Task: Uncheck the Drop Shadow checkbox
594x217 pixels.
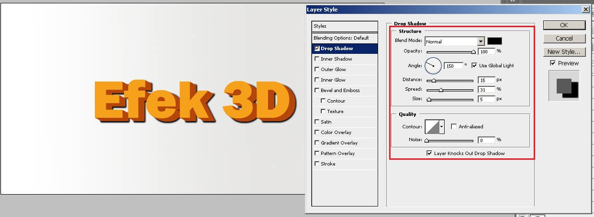Action: pyautogui.click(x=317, y=49)
